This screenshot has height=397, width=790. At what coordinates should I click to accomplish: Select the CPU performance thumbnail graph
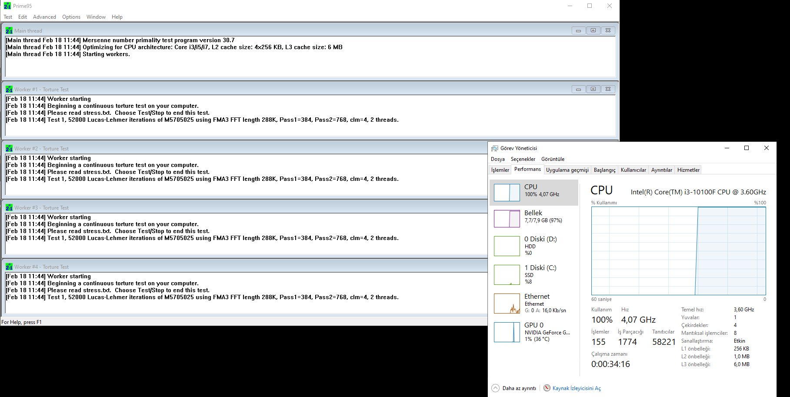[507, 192]
